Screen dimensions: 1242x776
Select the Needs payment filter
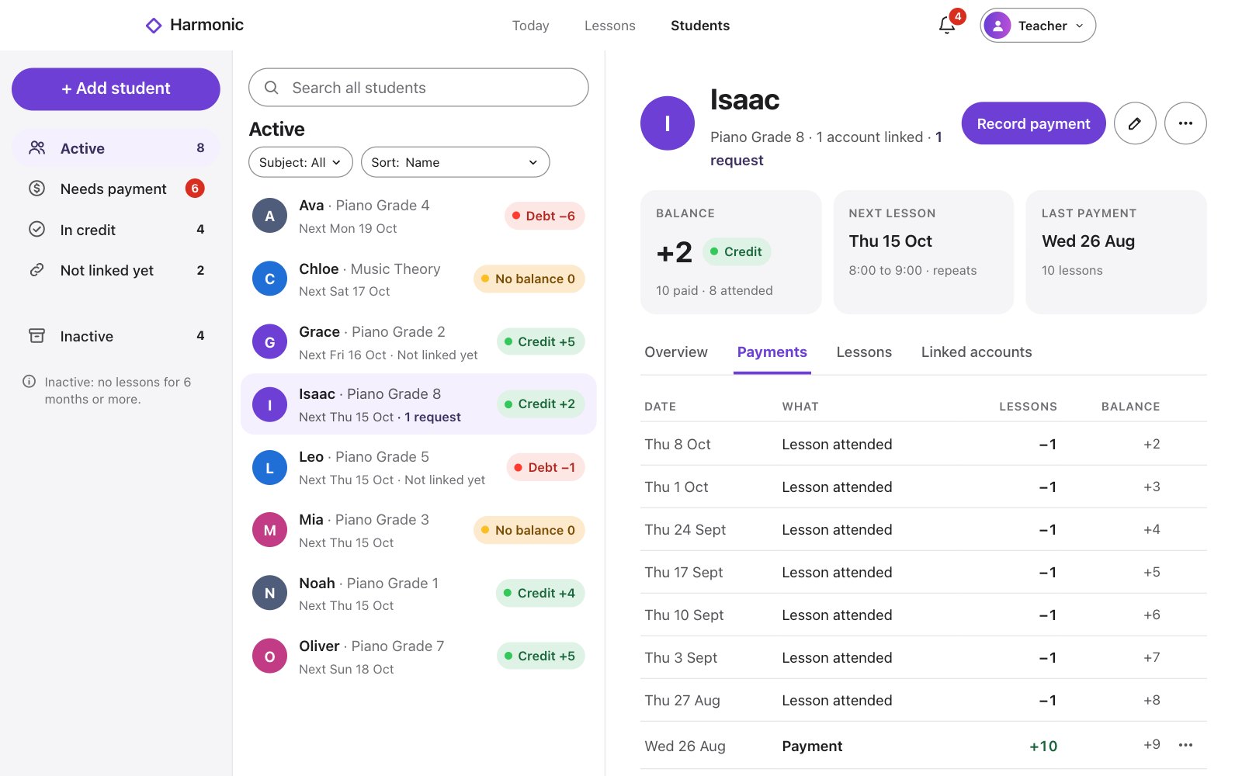116,189
